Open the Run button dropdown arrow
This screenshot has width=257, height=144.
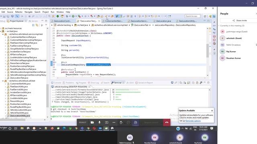point(76,16)
